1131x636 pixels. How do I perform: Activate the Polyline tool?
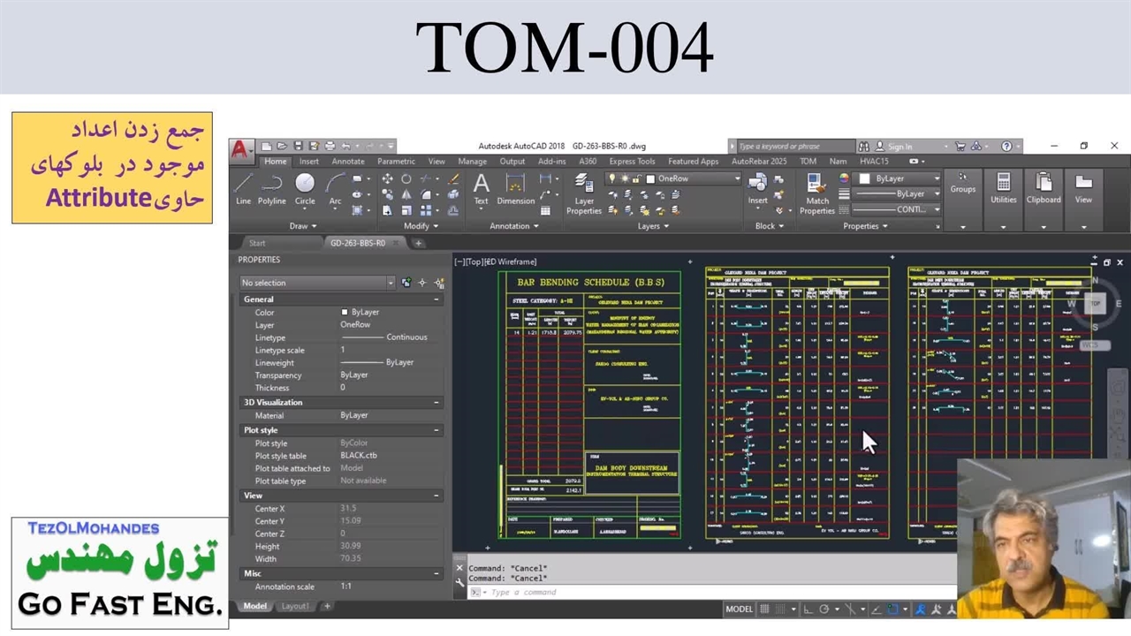271,188
